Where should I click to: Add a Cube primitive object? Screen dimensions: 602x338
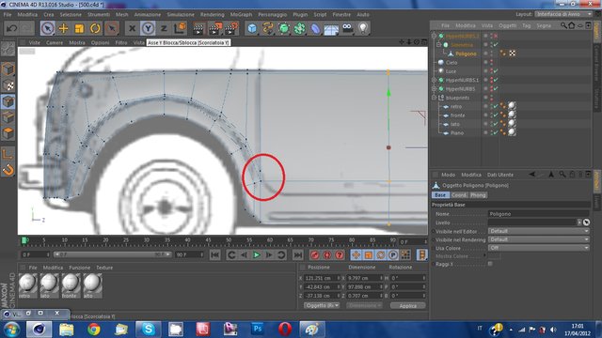click(252, 28)
